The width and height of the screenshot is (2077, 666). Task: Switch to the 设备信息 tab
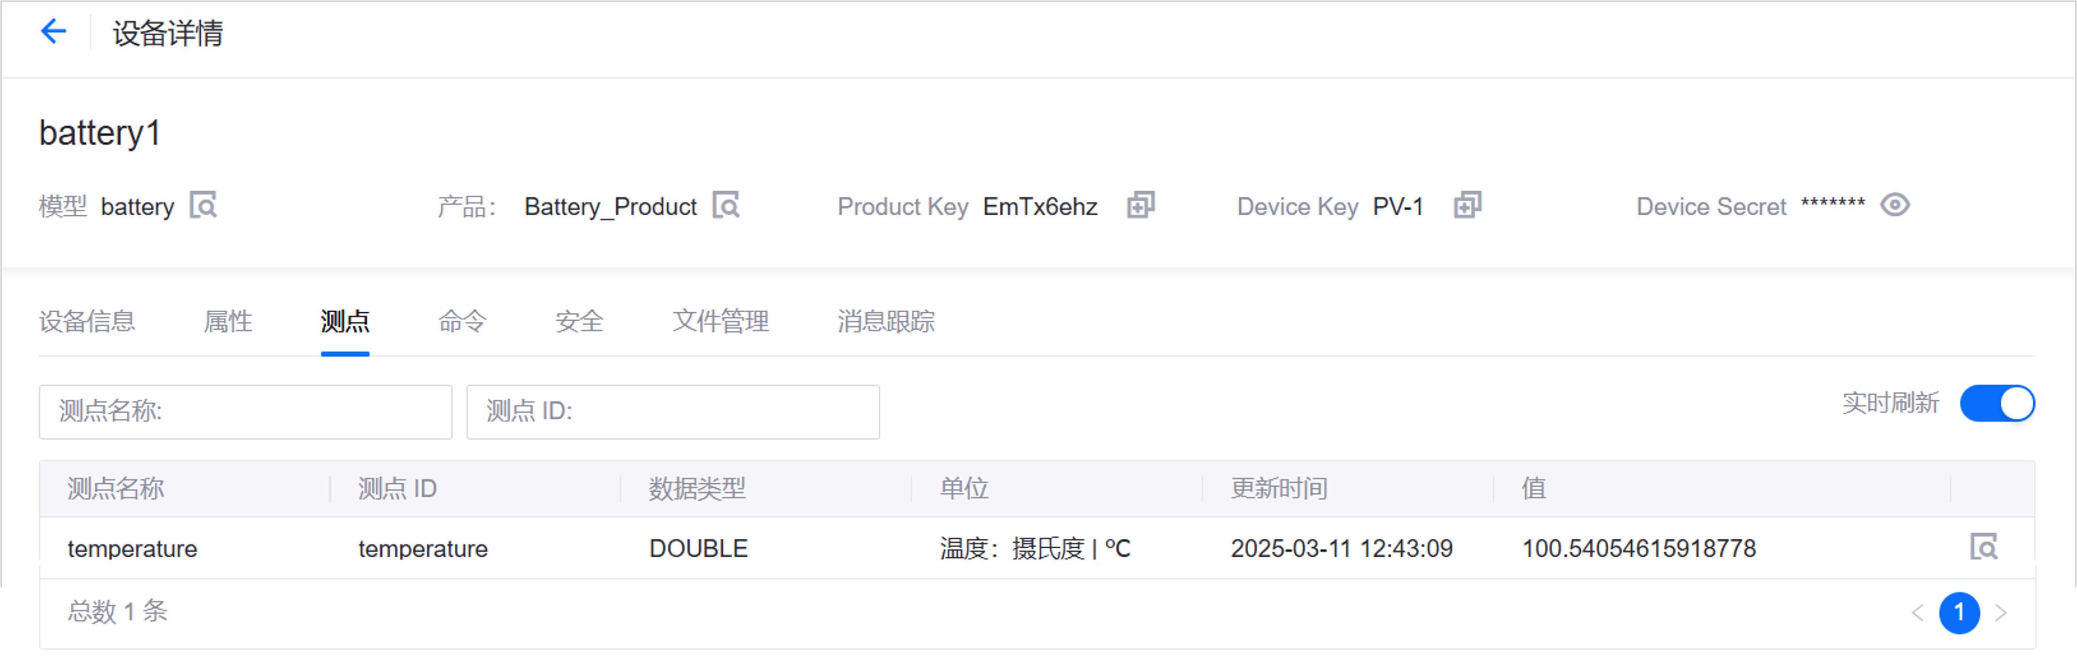click(87, 322)
